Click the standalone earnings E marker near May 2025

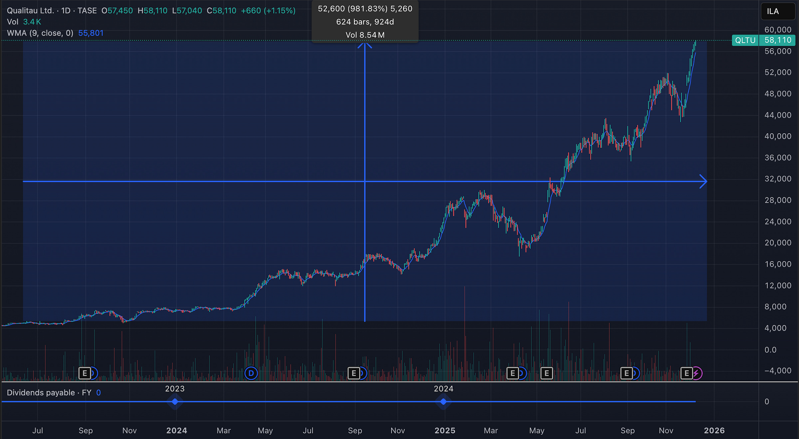click(546, 373)
